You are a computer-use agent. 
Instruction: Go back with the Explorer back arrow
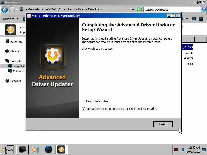click(x=4, y=10)
